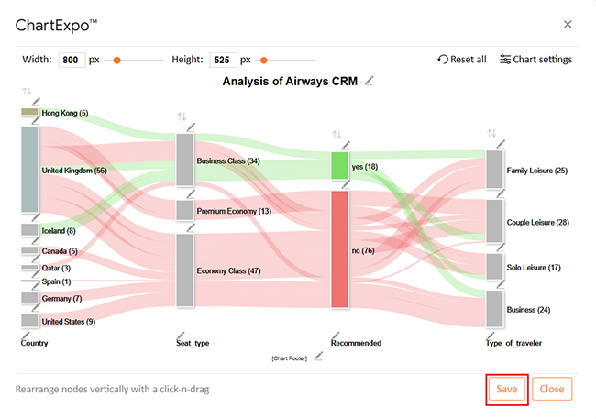Click the Width slider handle
596x419 pixels.
(116, 60)
